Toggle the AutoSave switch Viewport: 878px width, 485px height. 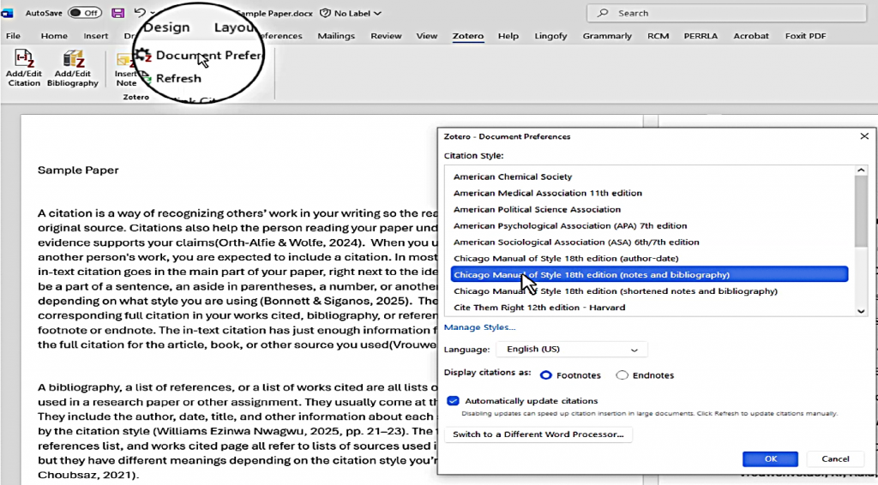[x=84, y=13]
